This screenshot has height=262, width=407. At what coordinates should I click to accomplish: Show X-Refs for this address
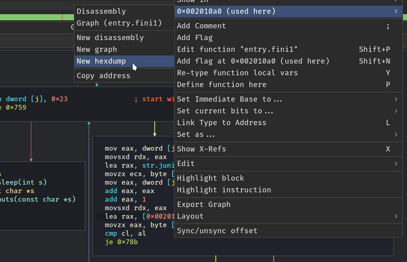(202, 149)
